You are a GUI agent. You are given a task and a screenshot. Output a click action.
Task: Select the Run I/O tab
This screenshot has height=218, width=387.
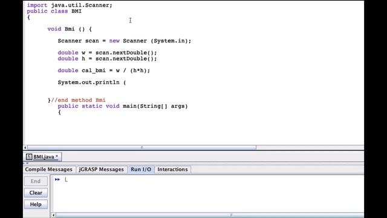(x=141, y=170)
